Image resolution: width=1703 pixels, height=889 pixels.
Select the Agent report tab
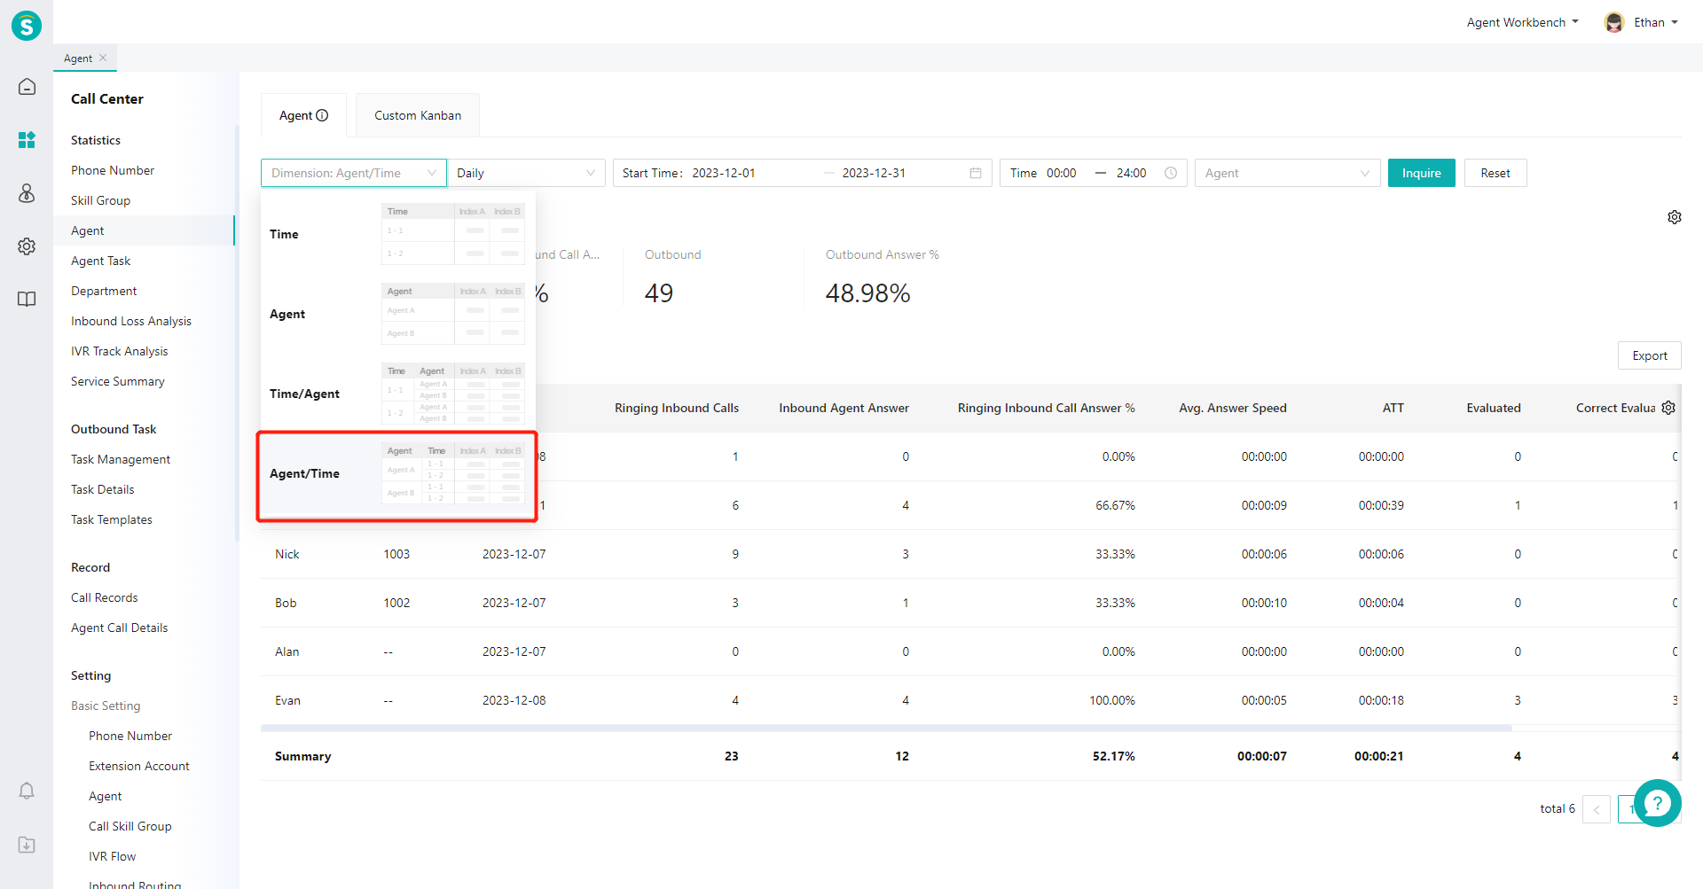pyautogui.click(x=303, y=115)
